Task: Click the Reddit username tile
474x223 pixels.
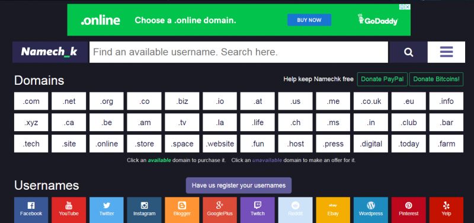Action: point(295,210)
